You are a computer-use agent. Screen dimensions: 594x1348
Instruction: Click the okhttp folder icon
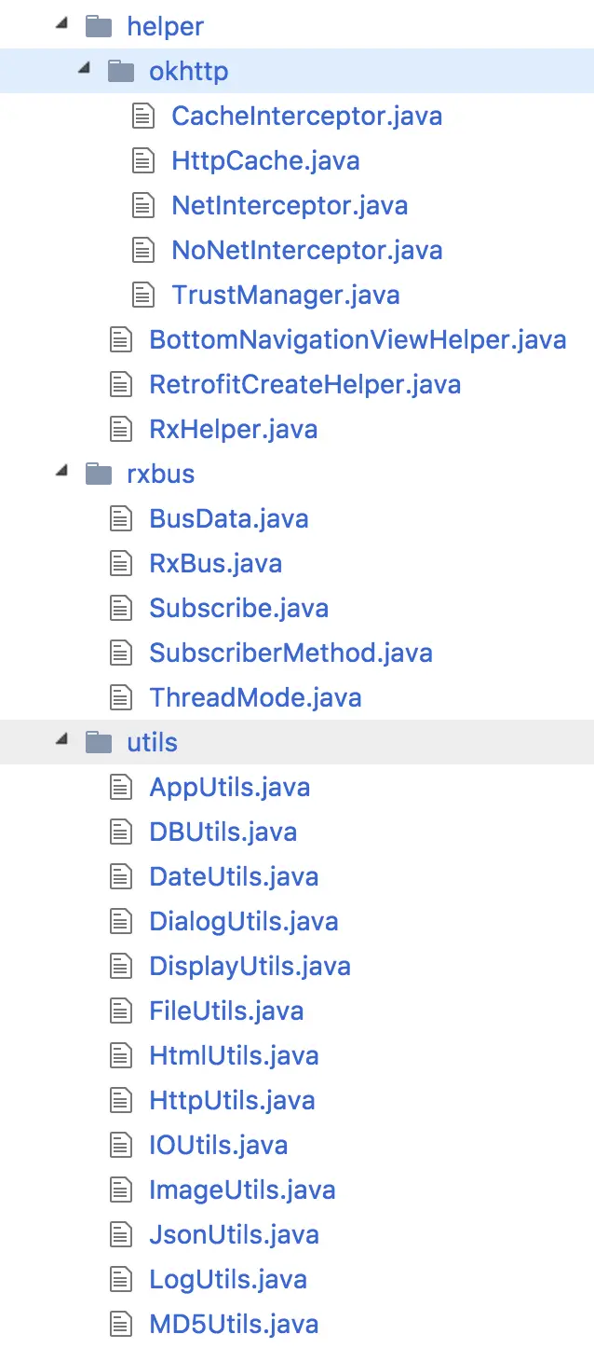pyautogui.click(x=121, y=71)
